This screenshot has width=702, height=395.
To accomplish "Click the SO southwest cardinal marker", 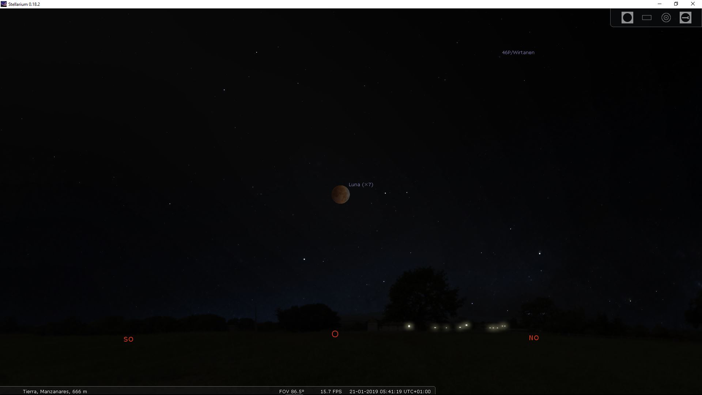I will 128,339.
